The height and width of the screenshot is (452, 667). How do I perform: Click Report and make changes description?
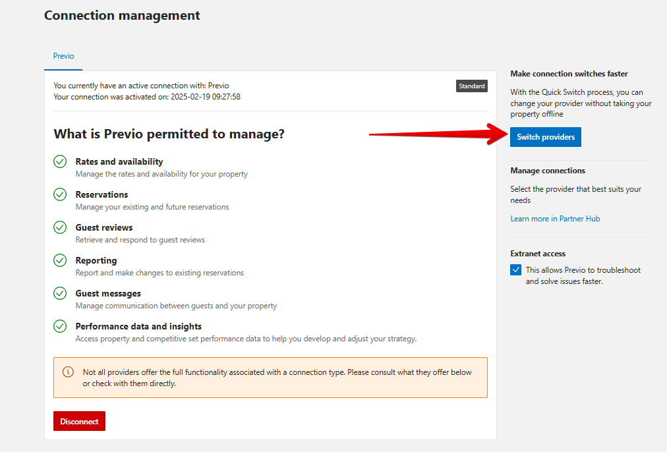pyautogui.click(x=159, y=273)
